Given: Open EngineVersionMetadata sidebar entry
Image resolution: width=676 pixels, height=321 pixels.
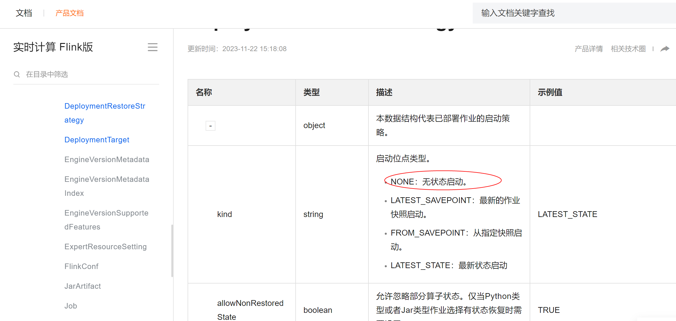Looking at the screenshot, I should pyautogui.click(x=107, y=159).
